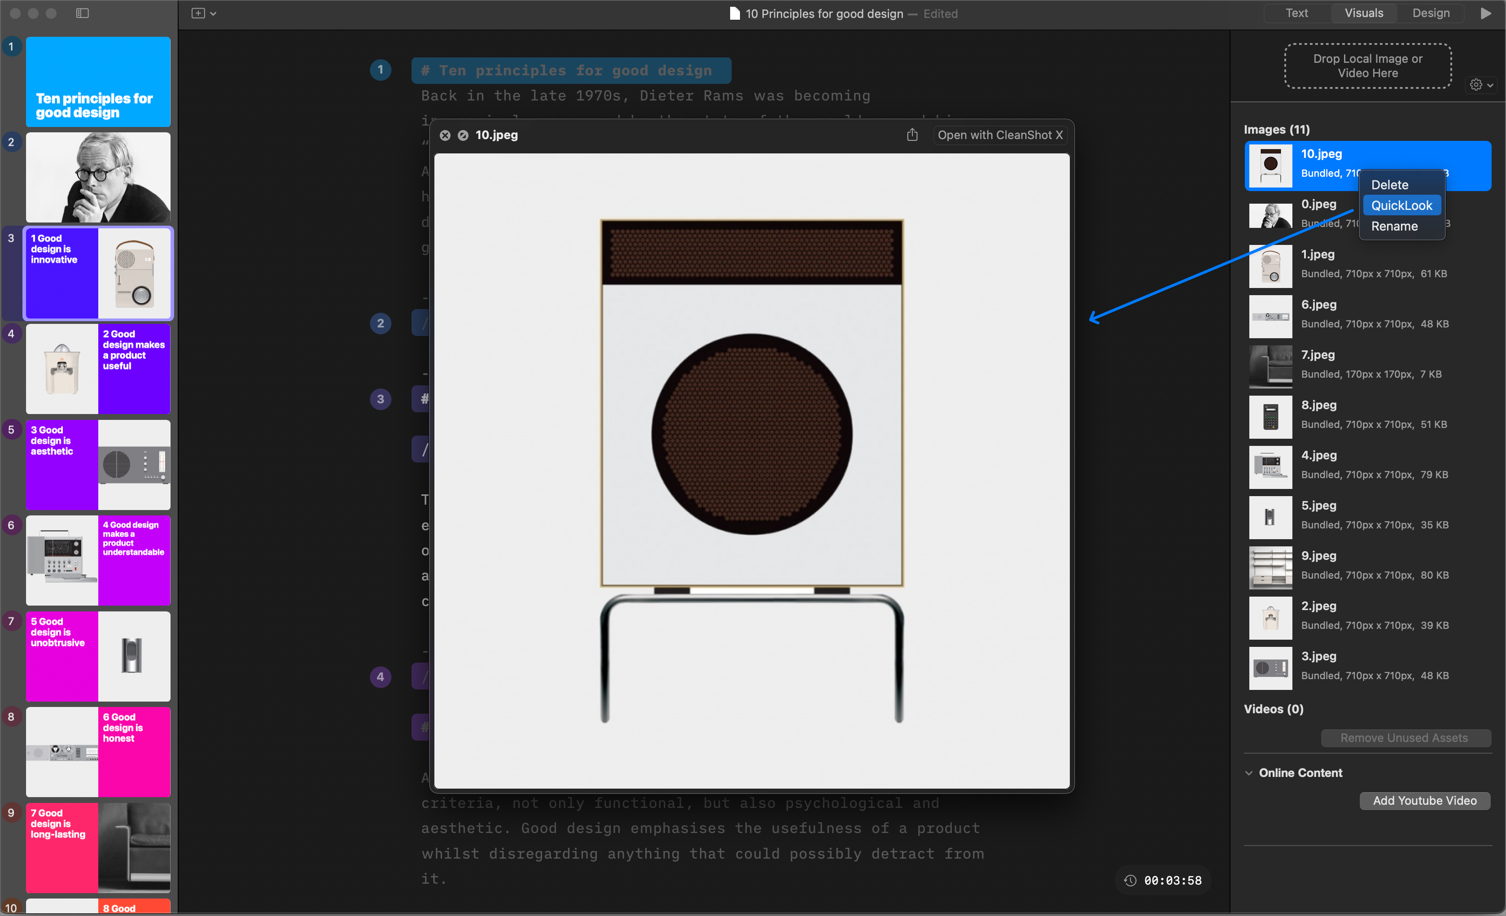This screenshot has width=1506, height=916.
Task: Switch to the Text tab
Action: click(1296, 13)
